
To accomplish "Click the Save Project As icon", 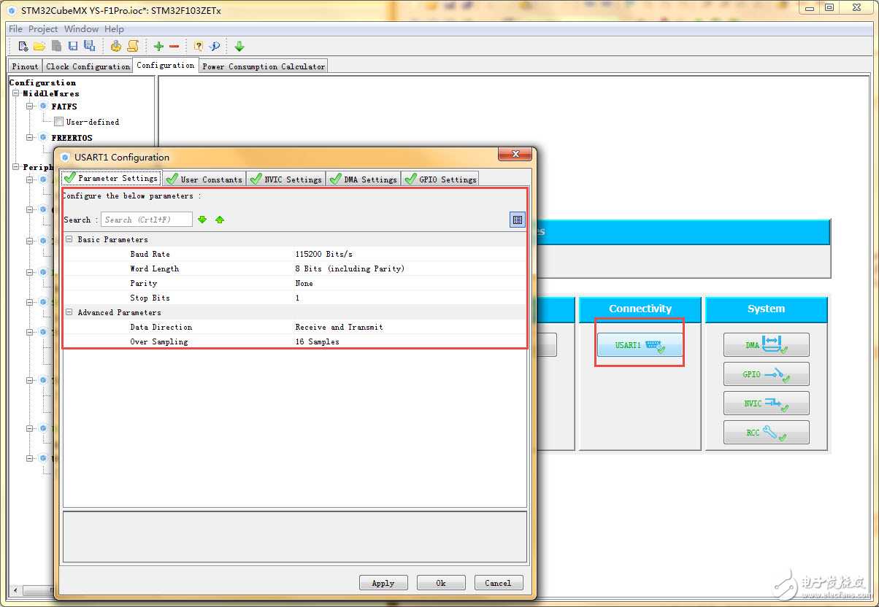I will [x=89, y=46].
